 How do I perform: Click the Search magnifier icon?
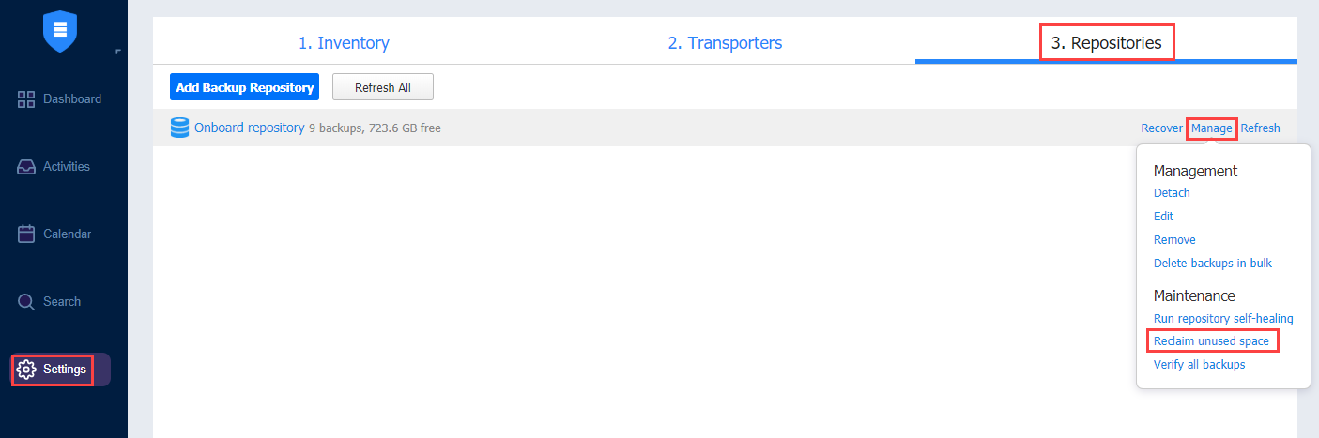coord(26,302)
